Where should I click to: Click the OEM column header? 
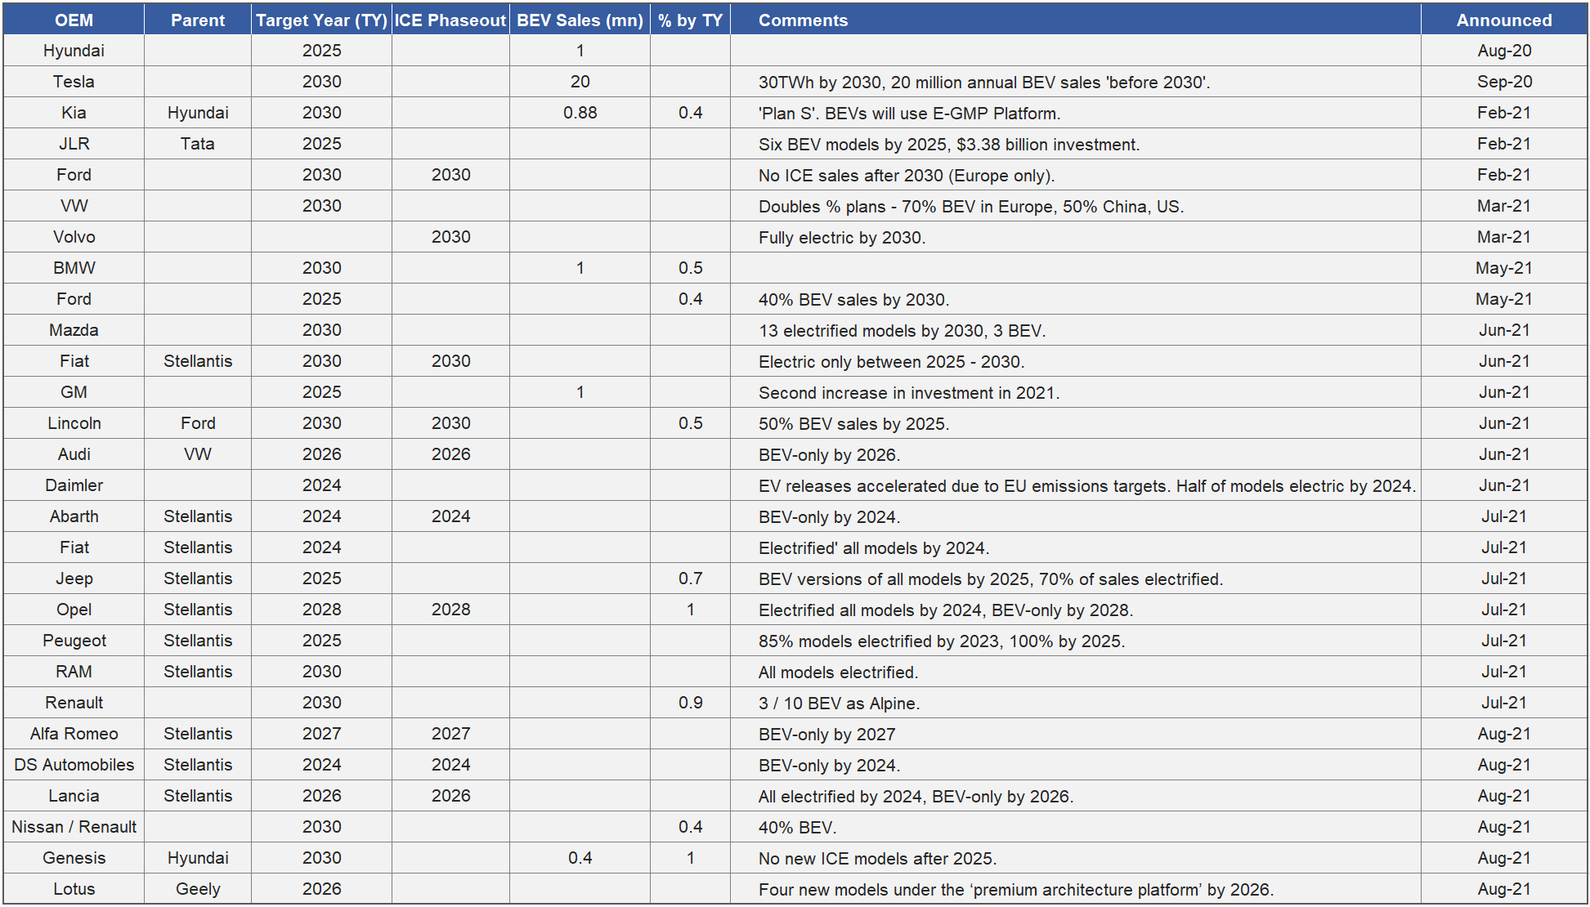click(x=74, y=20)
